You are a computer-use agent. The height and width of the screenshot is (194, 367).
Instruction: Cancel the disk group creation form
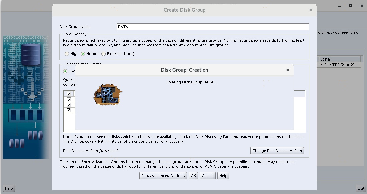point(208,176)
